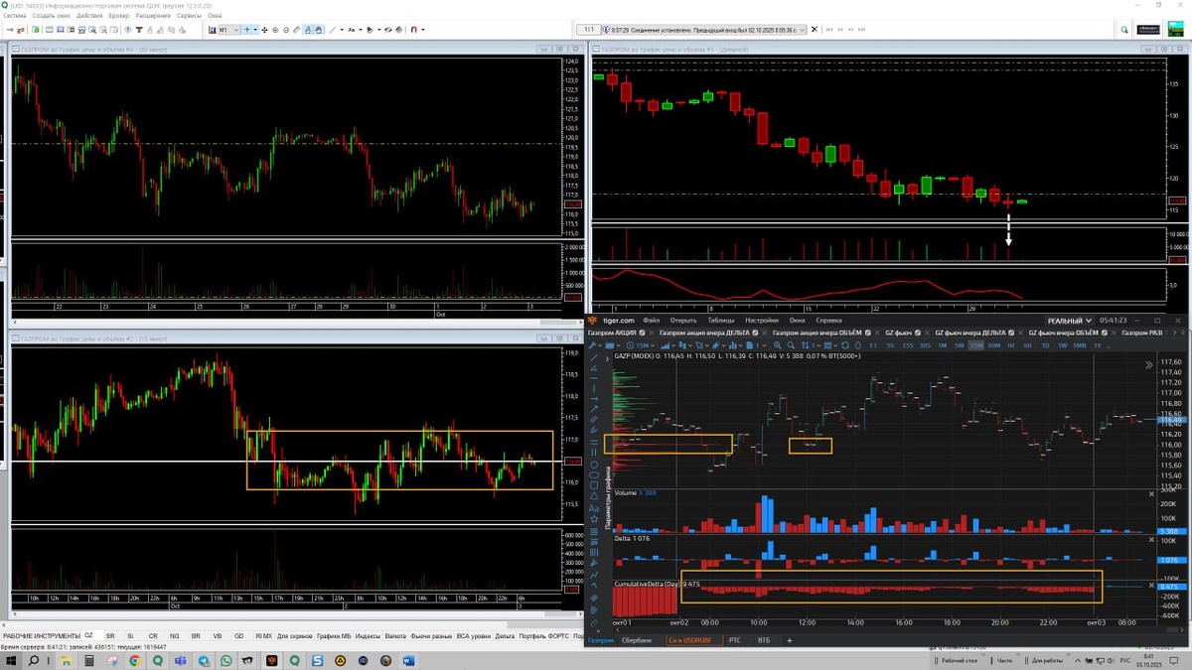
Task: Switch to the ВТБ tab in tiger window
Action: pyautogui.click(x=763, y=641)
